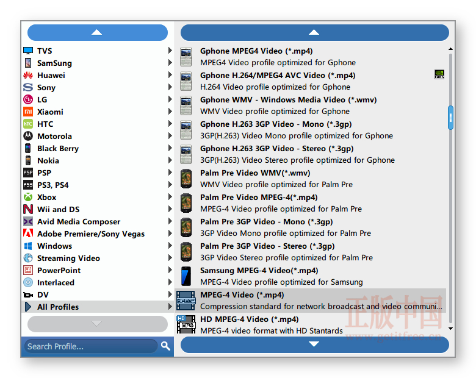
Task: Select the MPEG-4 Video (*.mp4) profile text
Action: pyautogui.click(x=242, y=295)
